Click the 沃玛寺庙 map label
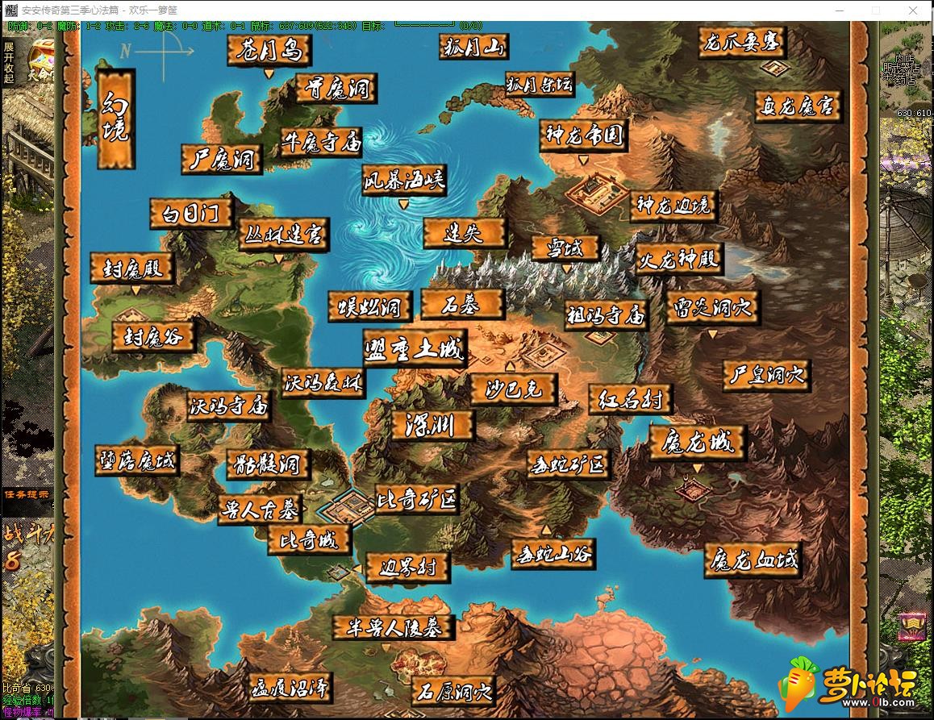The width and height of the screenshot is (934, 720). (x=229, y=406)
